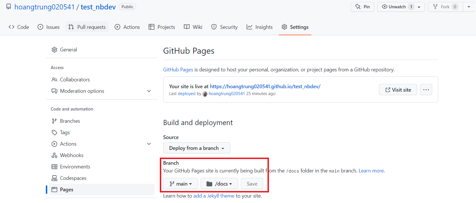Screen dimensions: 476x203
Task: Click the eye icon in Unwatch button
Action: 385,7
